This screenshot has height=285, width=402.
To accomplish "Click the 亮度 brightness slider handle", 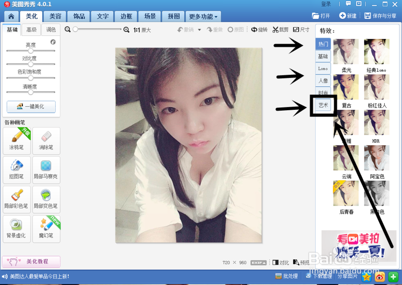I will (31, 51).
